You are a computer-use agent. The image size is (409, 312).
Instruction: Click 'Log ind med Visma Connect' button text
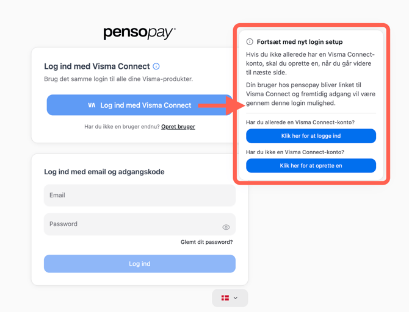tap(145, 105)
